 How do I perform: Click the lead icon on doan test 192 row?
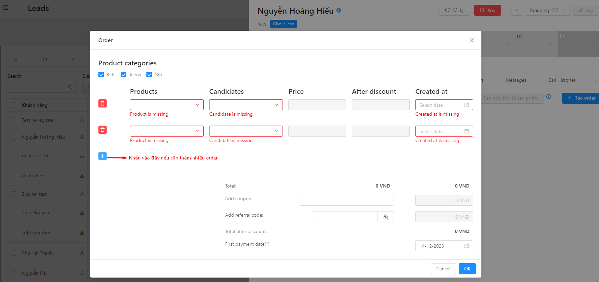[x=82, y=155]
